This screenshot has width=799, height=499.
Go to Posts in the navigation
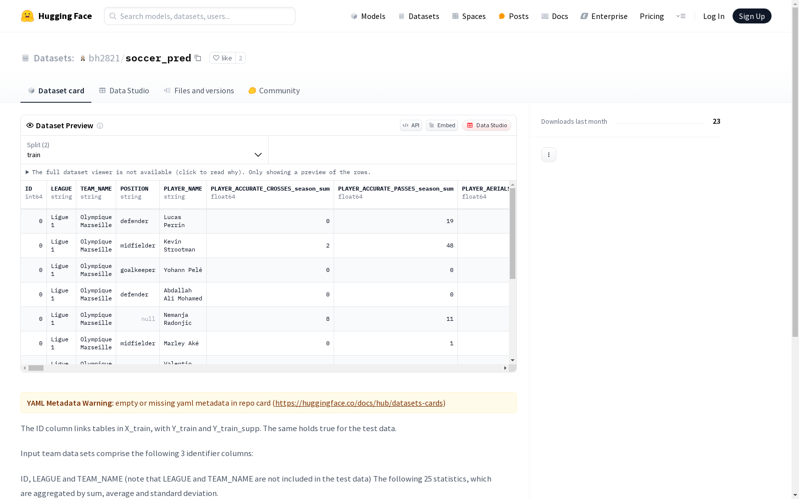tap(513, 16)
